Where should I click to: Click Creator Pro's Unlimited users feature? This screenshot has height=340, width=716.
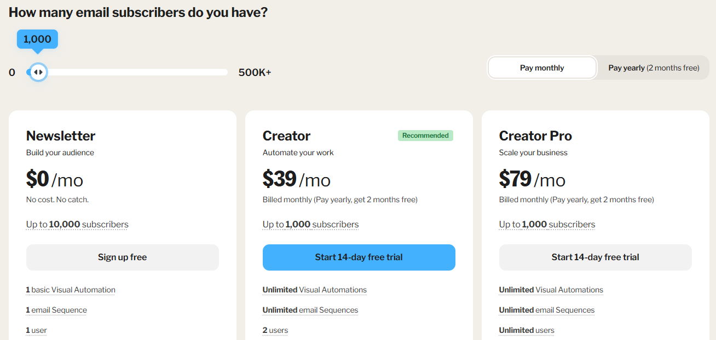[x=527, y=331]
